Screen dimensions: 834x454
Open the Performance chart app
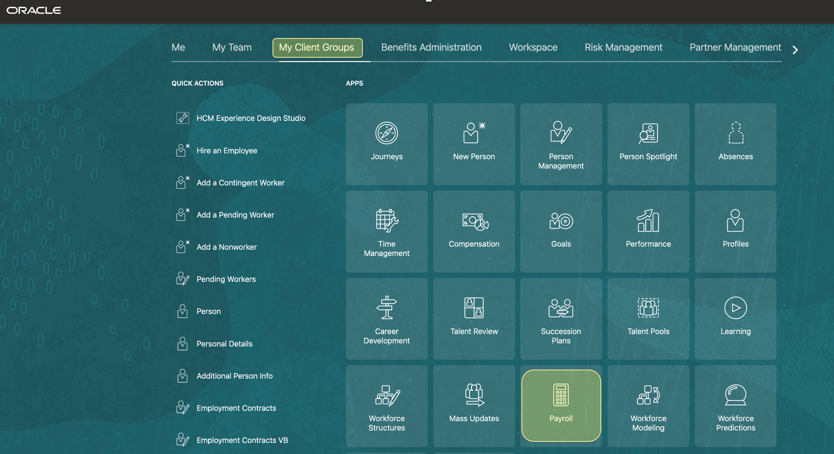[x=648, y=231]
